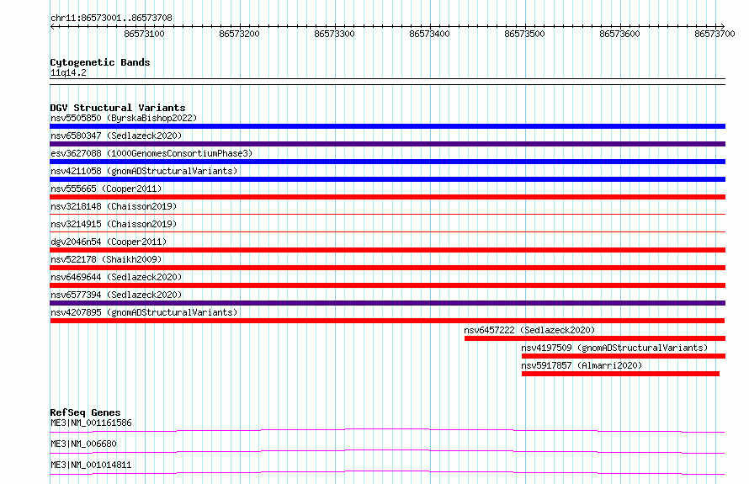This screenshot has width=749, height=484.
Task: Click the purple bar under nsv6577394
Action: tap(387, 303)
